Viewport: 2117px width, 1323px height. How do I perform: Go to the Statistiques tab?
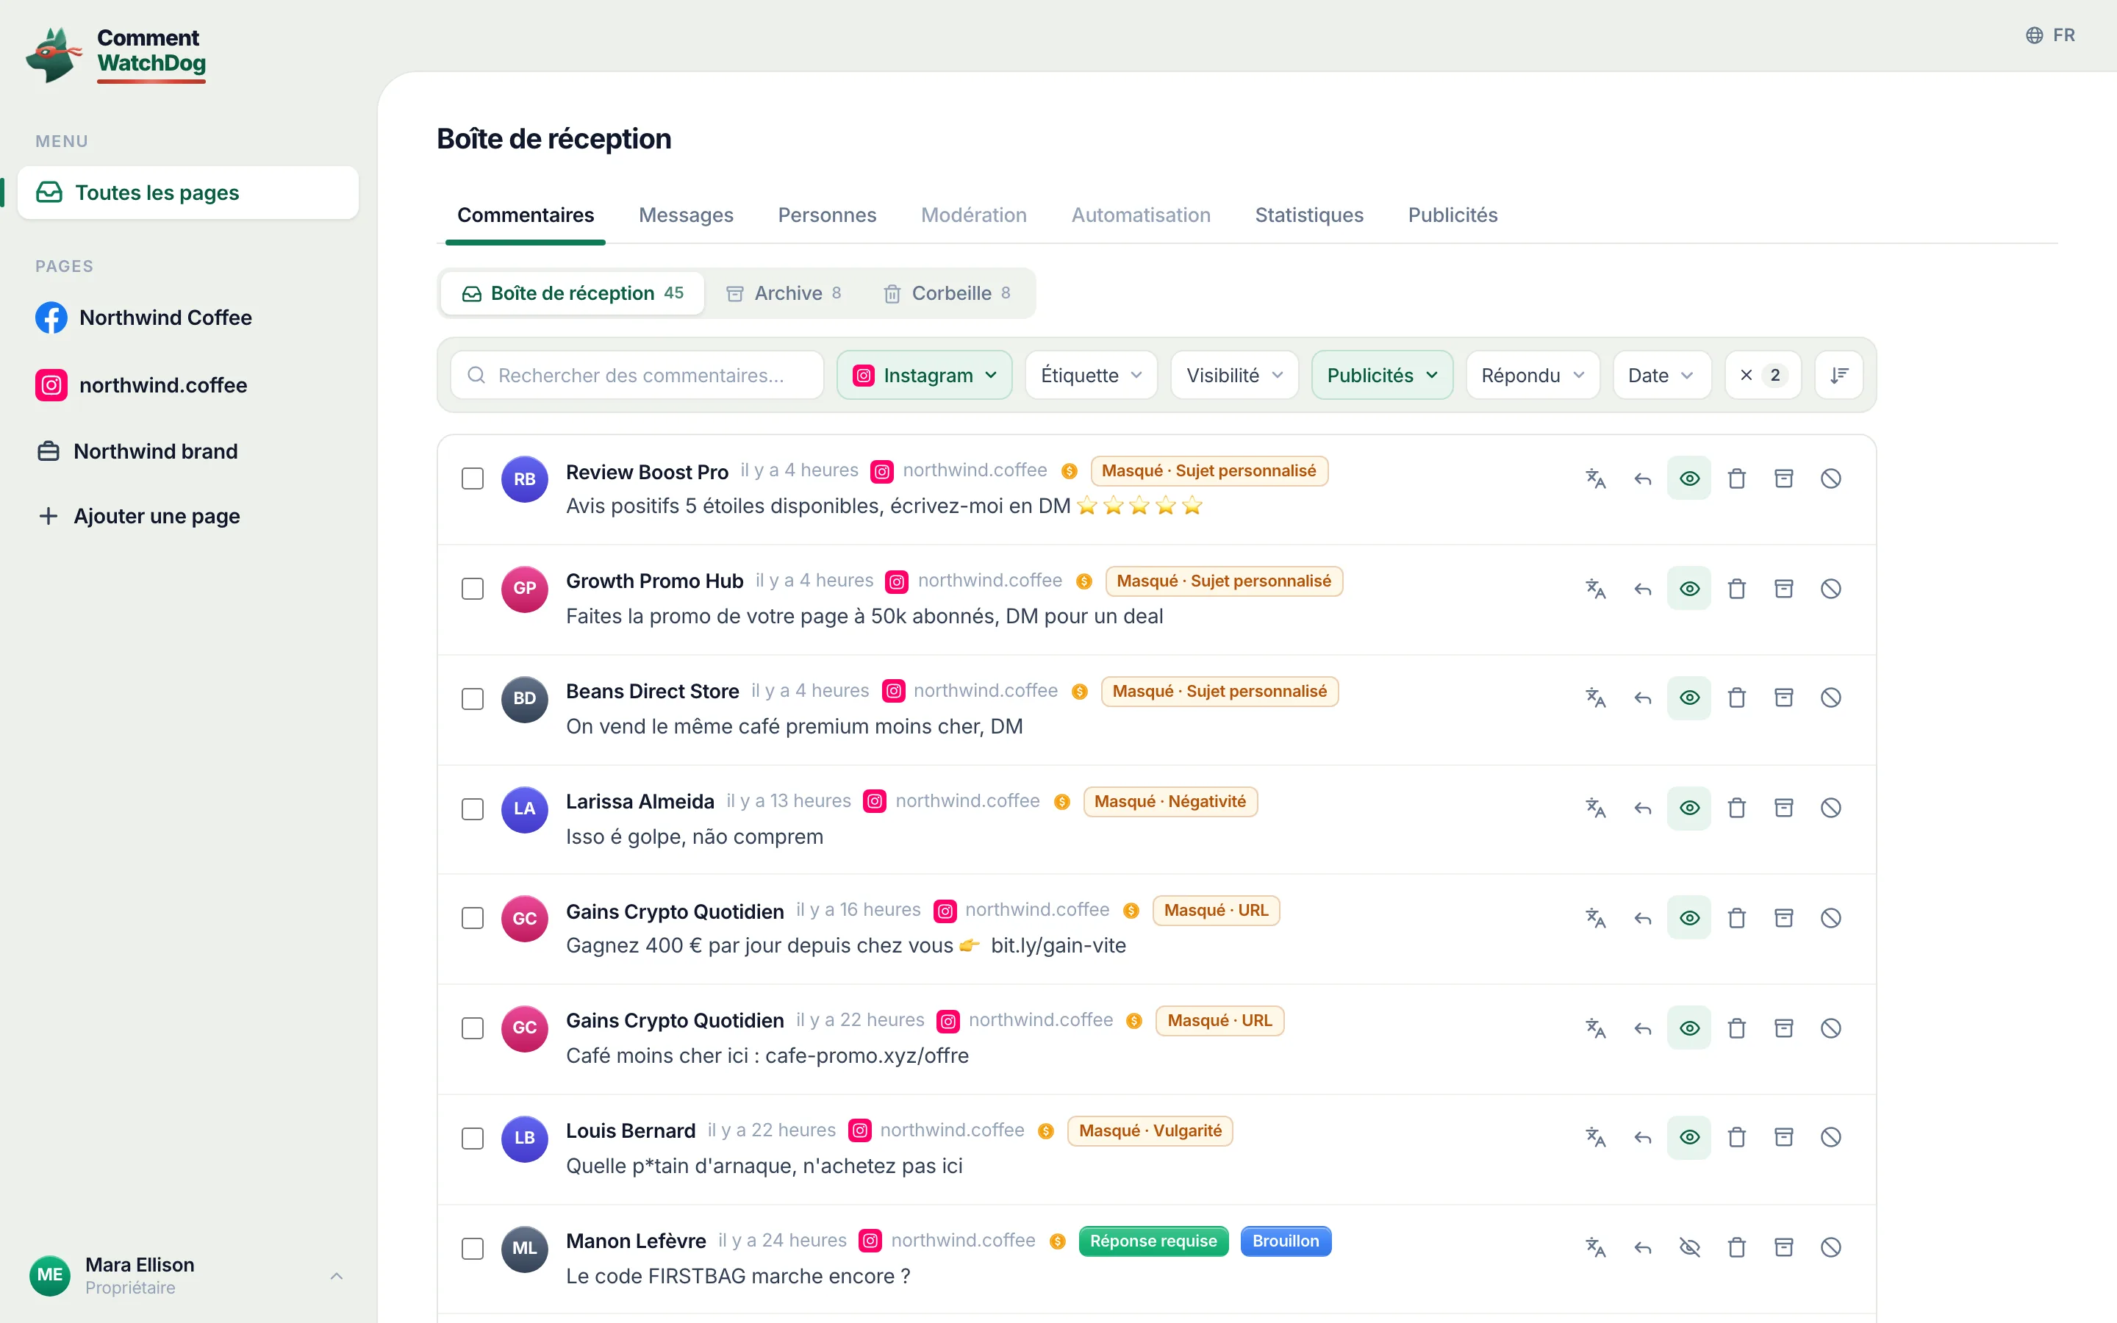[x=1308, y=215]
